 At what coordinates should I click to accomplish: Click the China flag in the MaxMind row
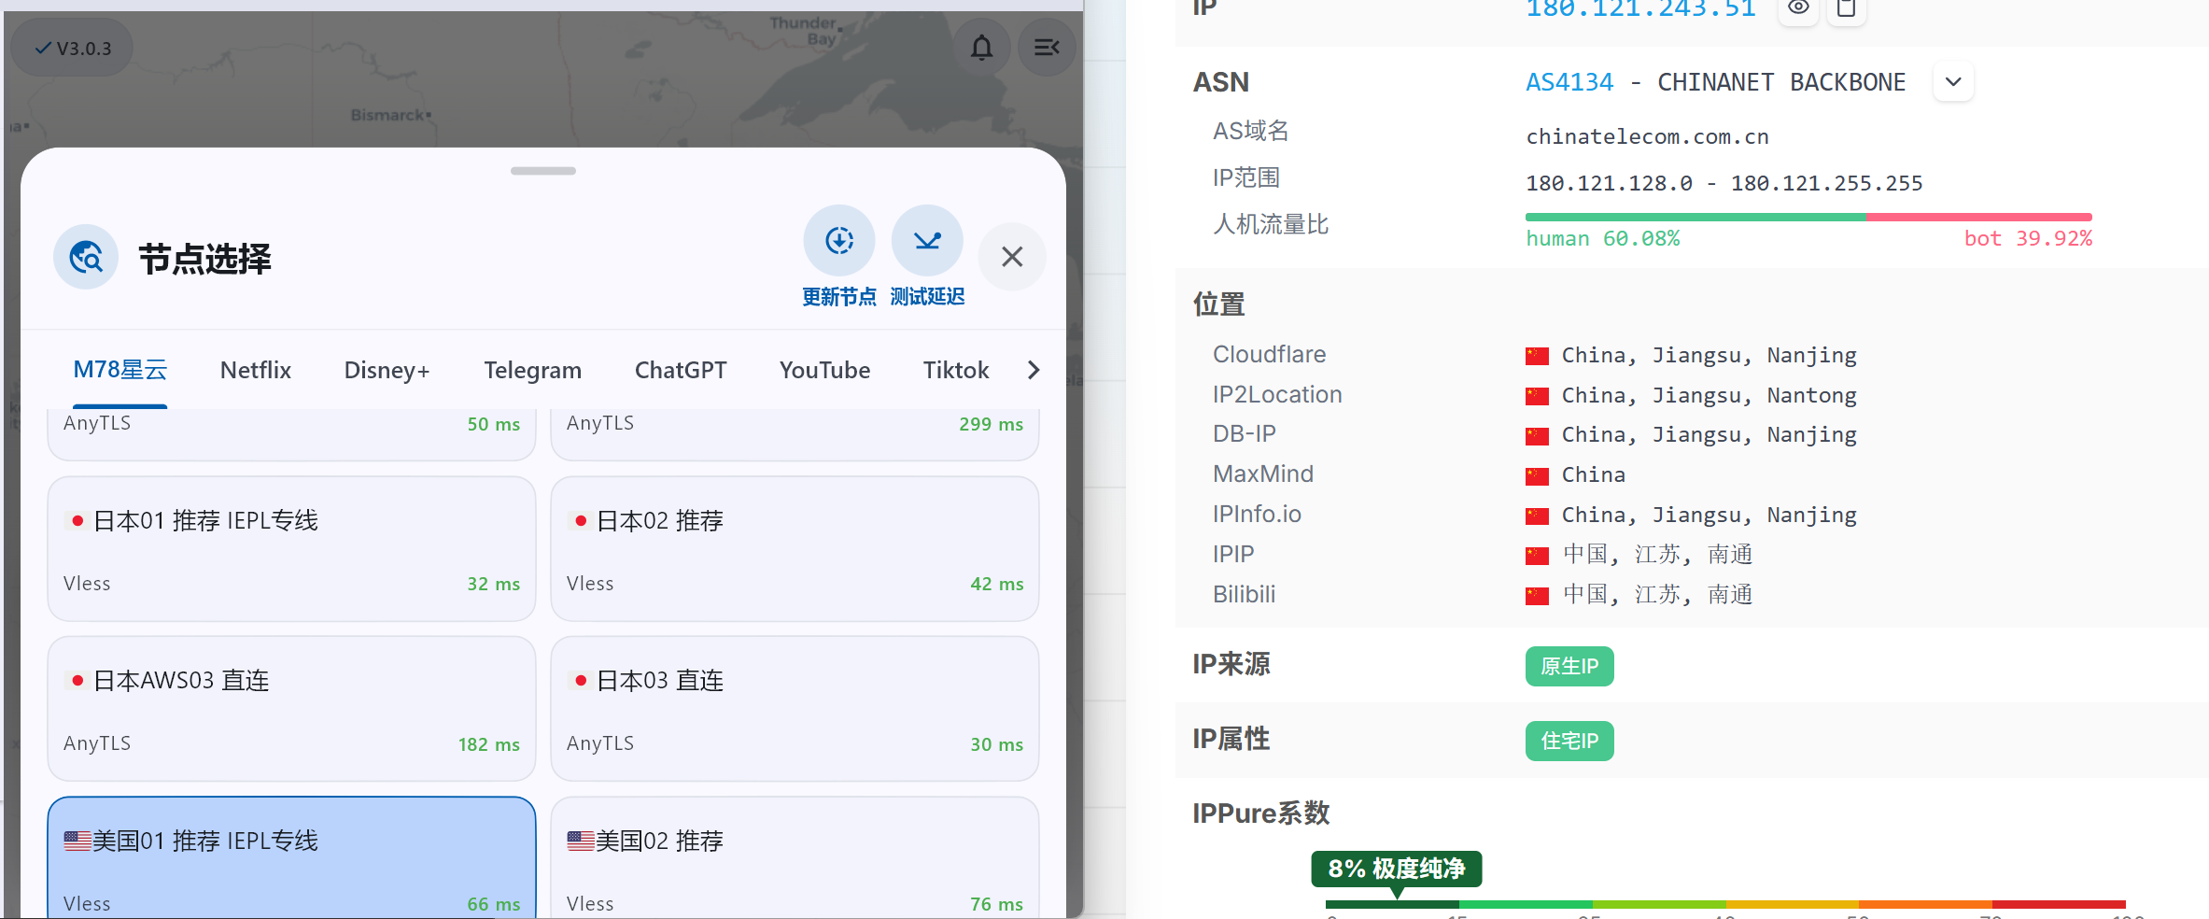(1537, 475)
